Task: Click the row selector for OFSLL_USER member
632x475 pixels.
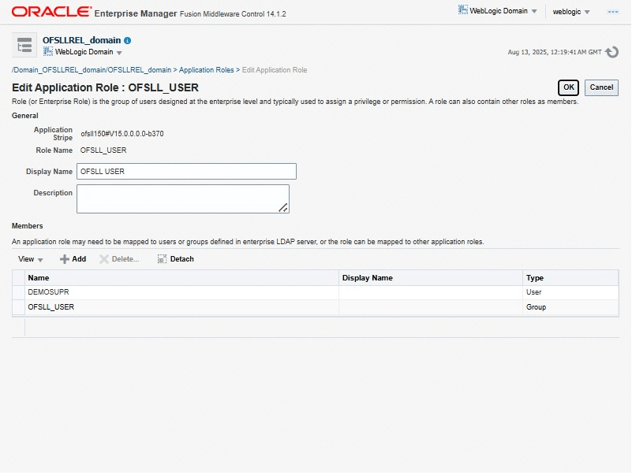Action: click(x=18, y=307)
